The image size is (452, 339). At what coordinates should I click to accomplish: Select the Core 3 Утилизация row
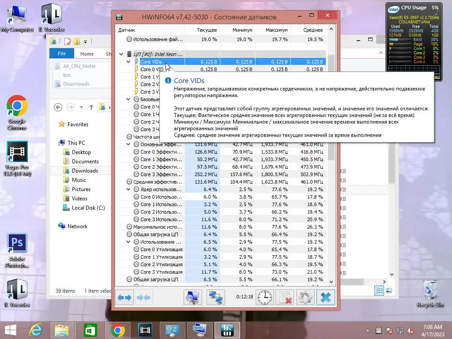[x=221, y=272]
